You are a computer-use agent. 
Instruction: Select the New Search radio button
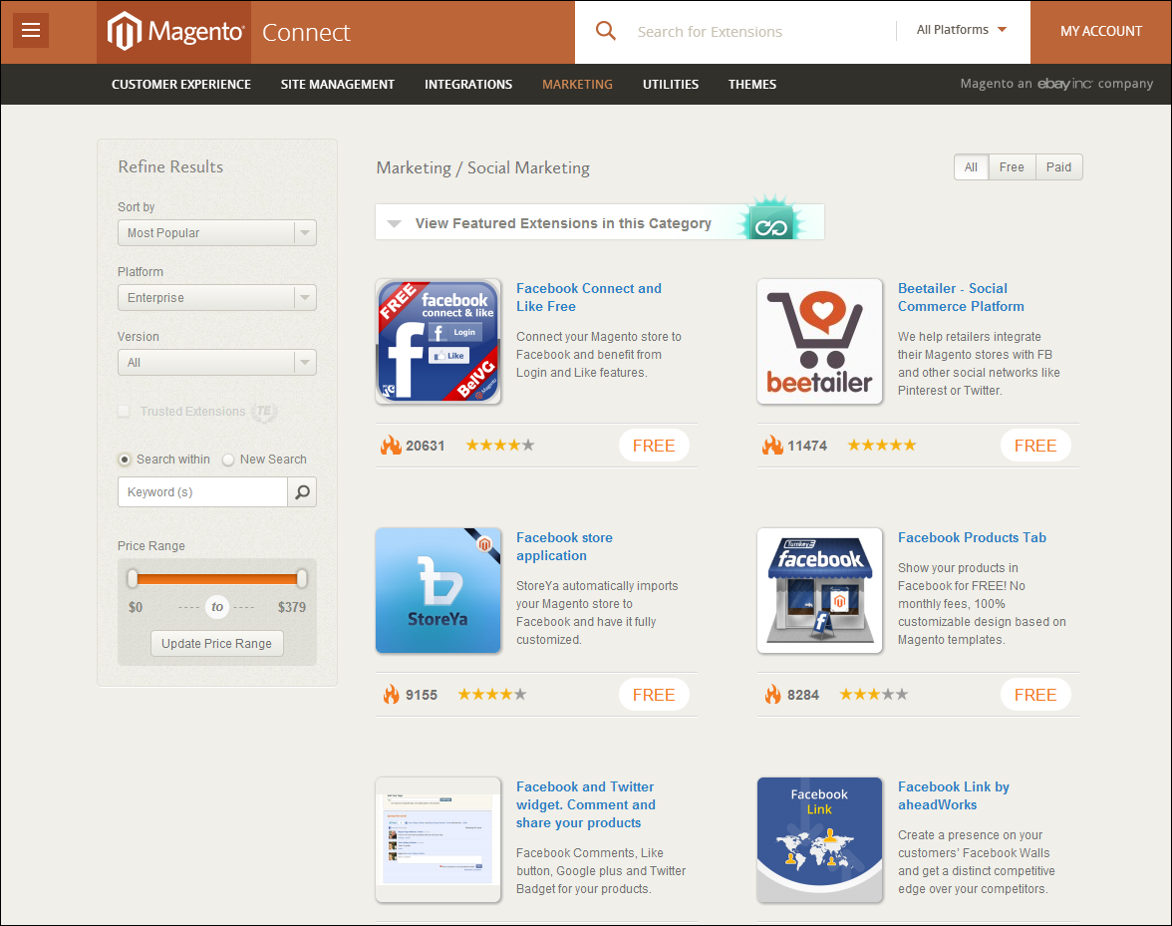click(228, 460)
